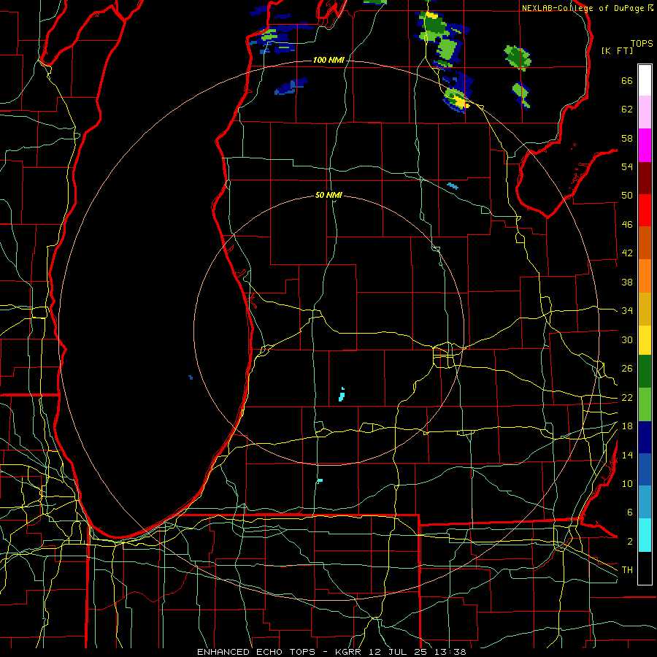Click the "TH" legend label
Screen dimensions: 657x657
pyautogui.click(x=627, y=570)
